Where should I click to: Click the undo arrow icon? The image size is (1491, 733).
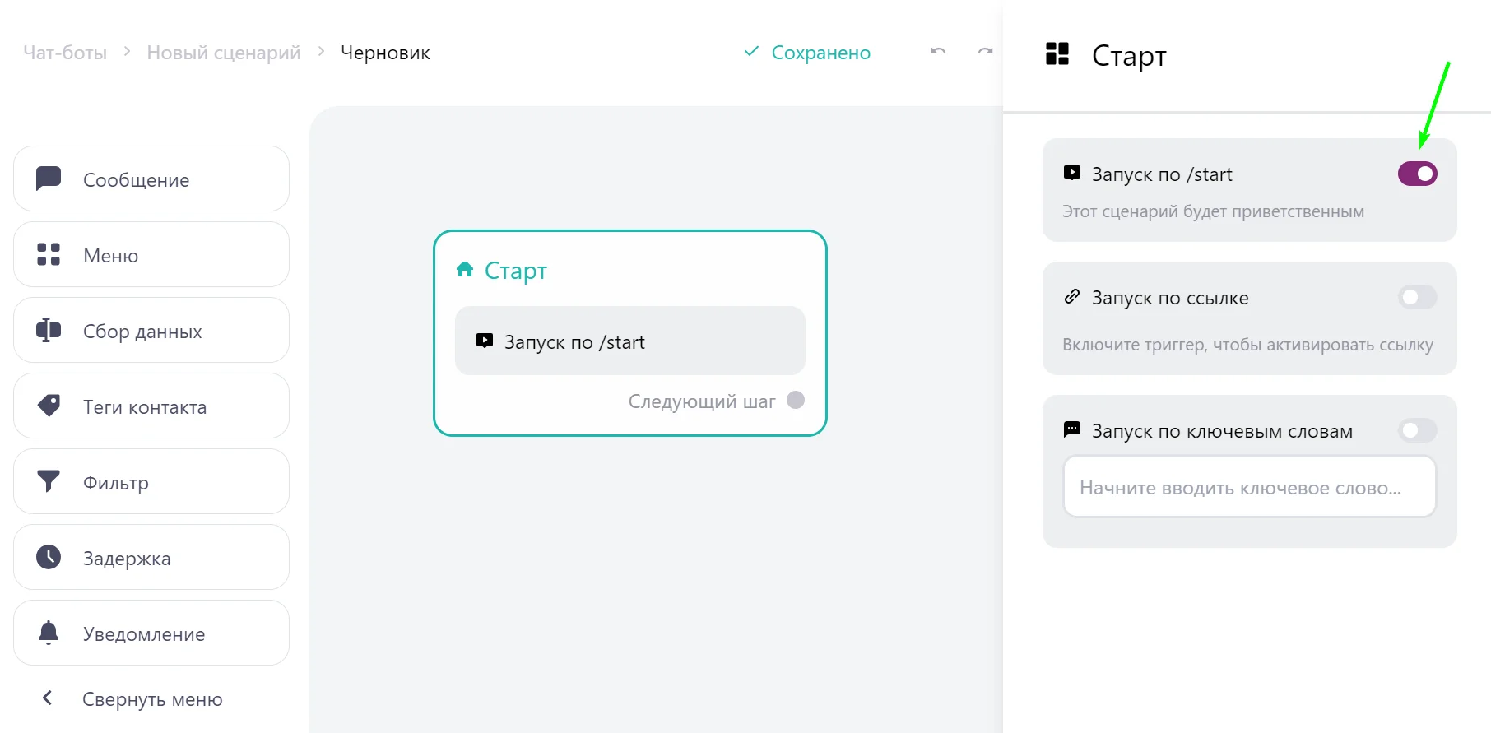click(x=938, y=52)
